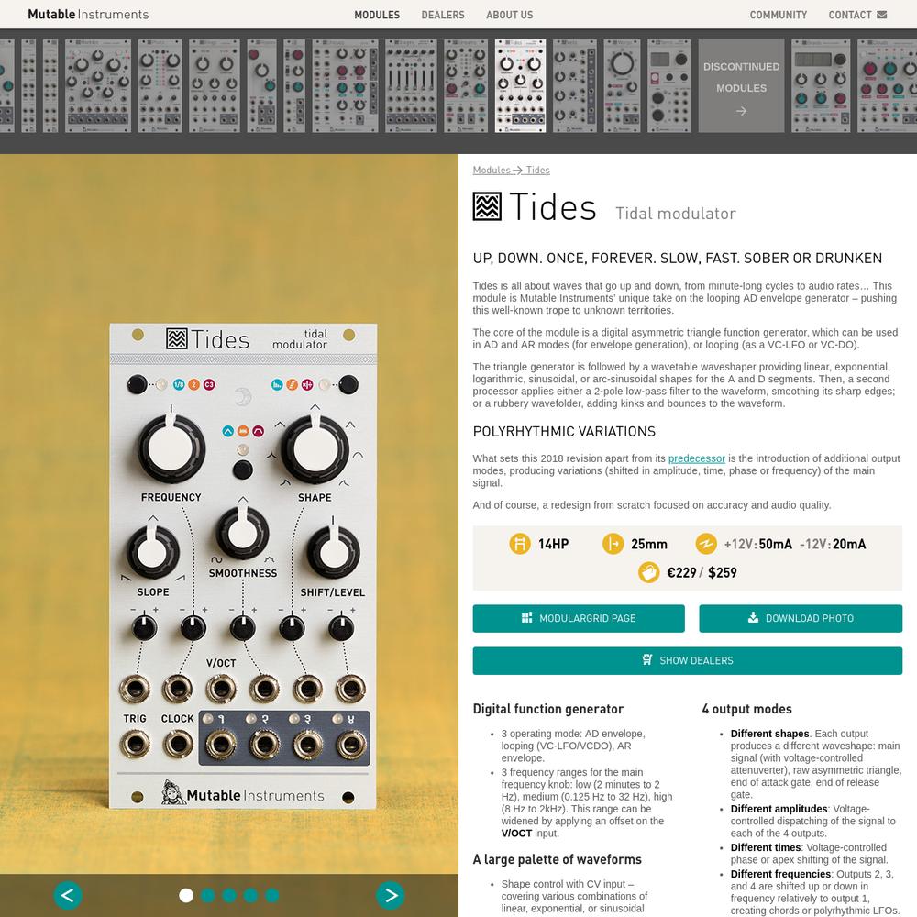
Task: Click the "4 output modes" heading
Action: [746, 709]
